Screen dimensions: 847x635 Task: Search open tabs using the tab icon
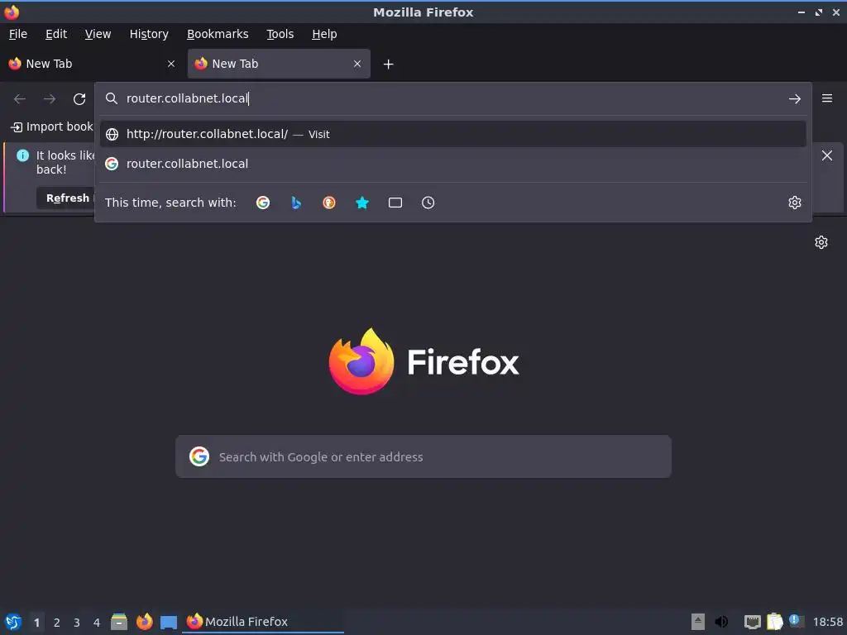coord(395,203)
